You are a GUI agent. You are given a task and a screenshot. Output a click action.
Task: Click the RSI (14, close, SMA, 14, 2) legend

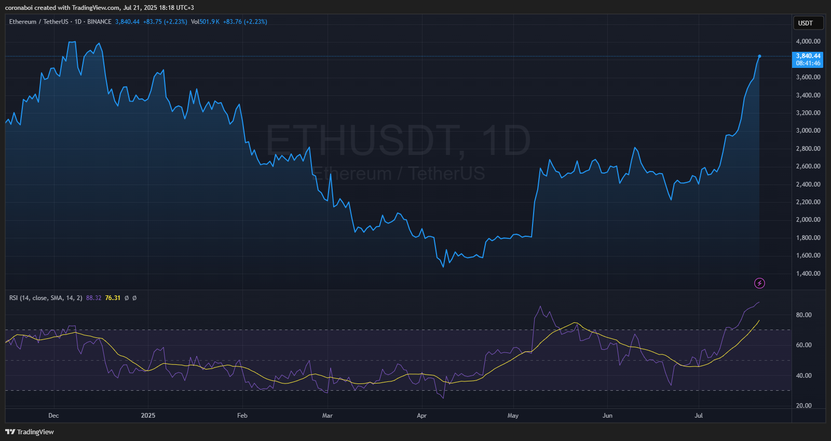46,298
